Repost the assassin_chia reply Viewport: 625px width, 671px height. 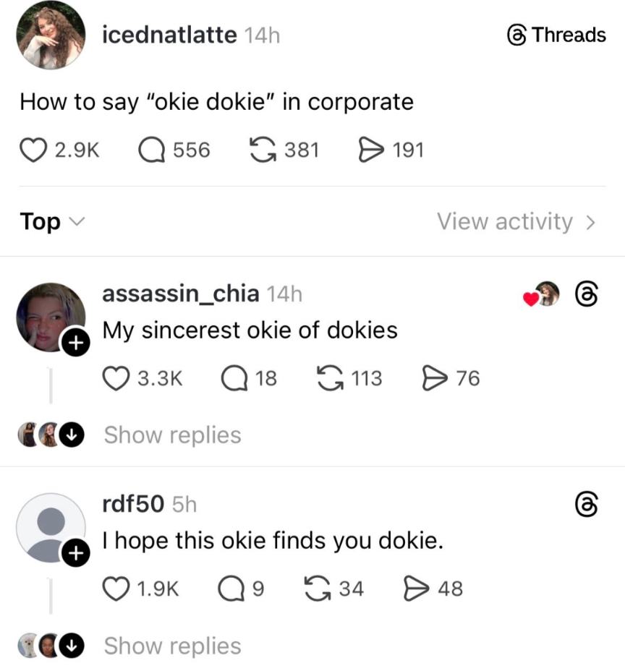click(x=330, y=378)
